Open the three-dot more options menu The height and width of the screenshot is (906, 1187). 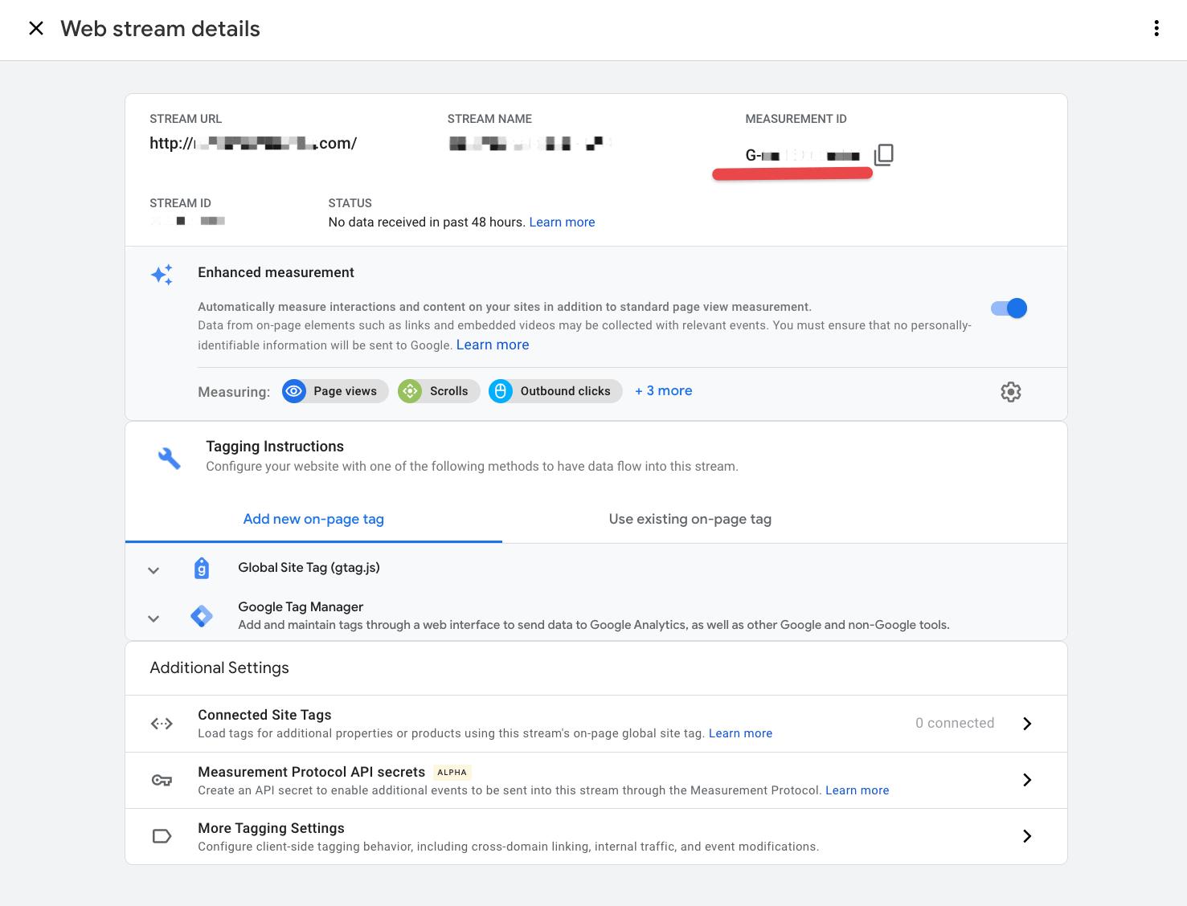(x=1156, y=29)
